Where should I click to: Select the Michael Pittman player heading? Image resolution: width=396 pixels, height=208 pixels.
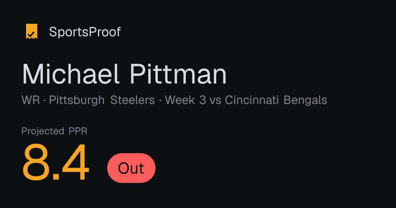[124, 74]
